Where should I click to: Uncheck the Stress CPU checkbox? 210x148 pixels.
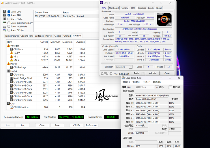9,12
